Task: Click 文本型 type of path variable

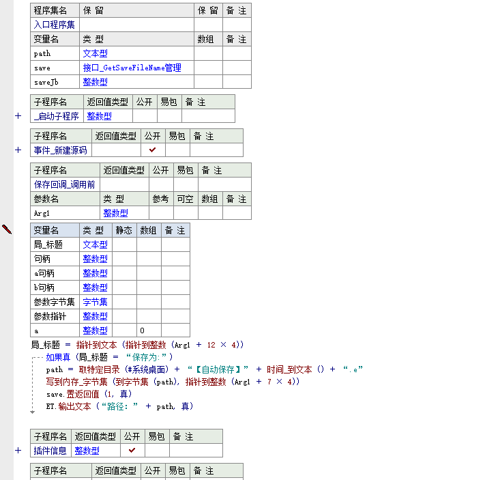Action: pyautogui.click(x=96, y=54)
